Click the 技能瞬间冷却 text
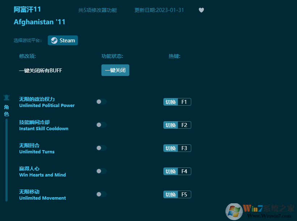The height and width of the screenshot is (221, 297). 34,122
